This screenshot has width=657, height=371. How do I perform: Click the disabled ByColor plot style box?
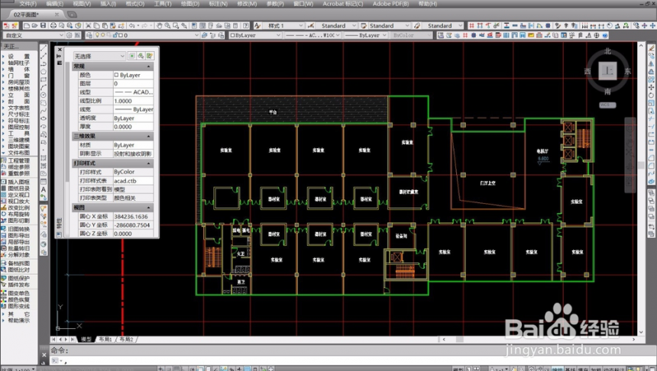click(411, 35)
